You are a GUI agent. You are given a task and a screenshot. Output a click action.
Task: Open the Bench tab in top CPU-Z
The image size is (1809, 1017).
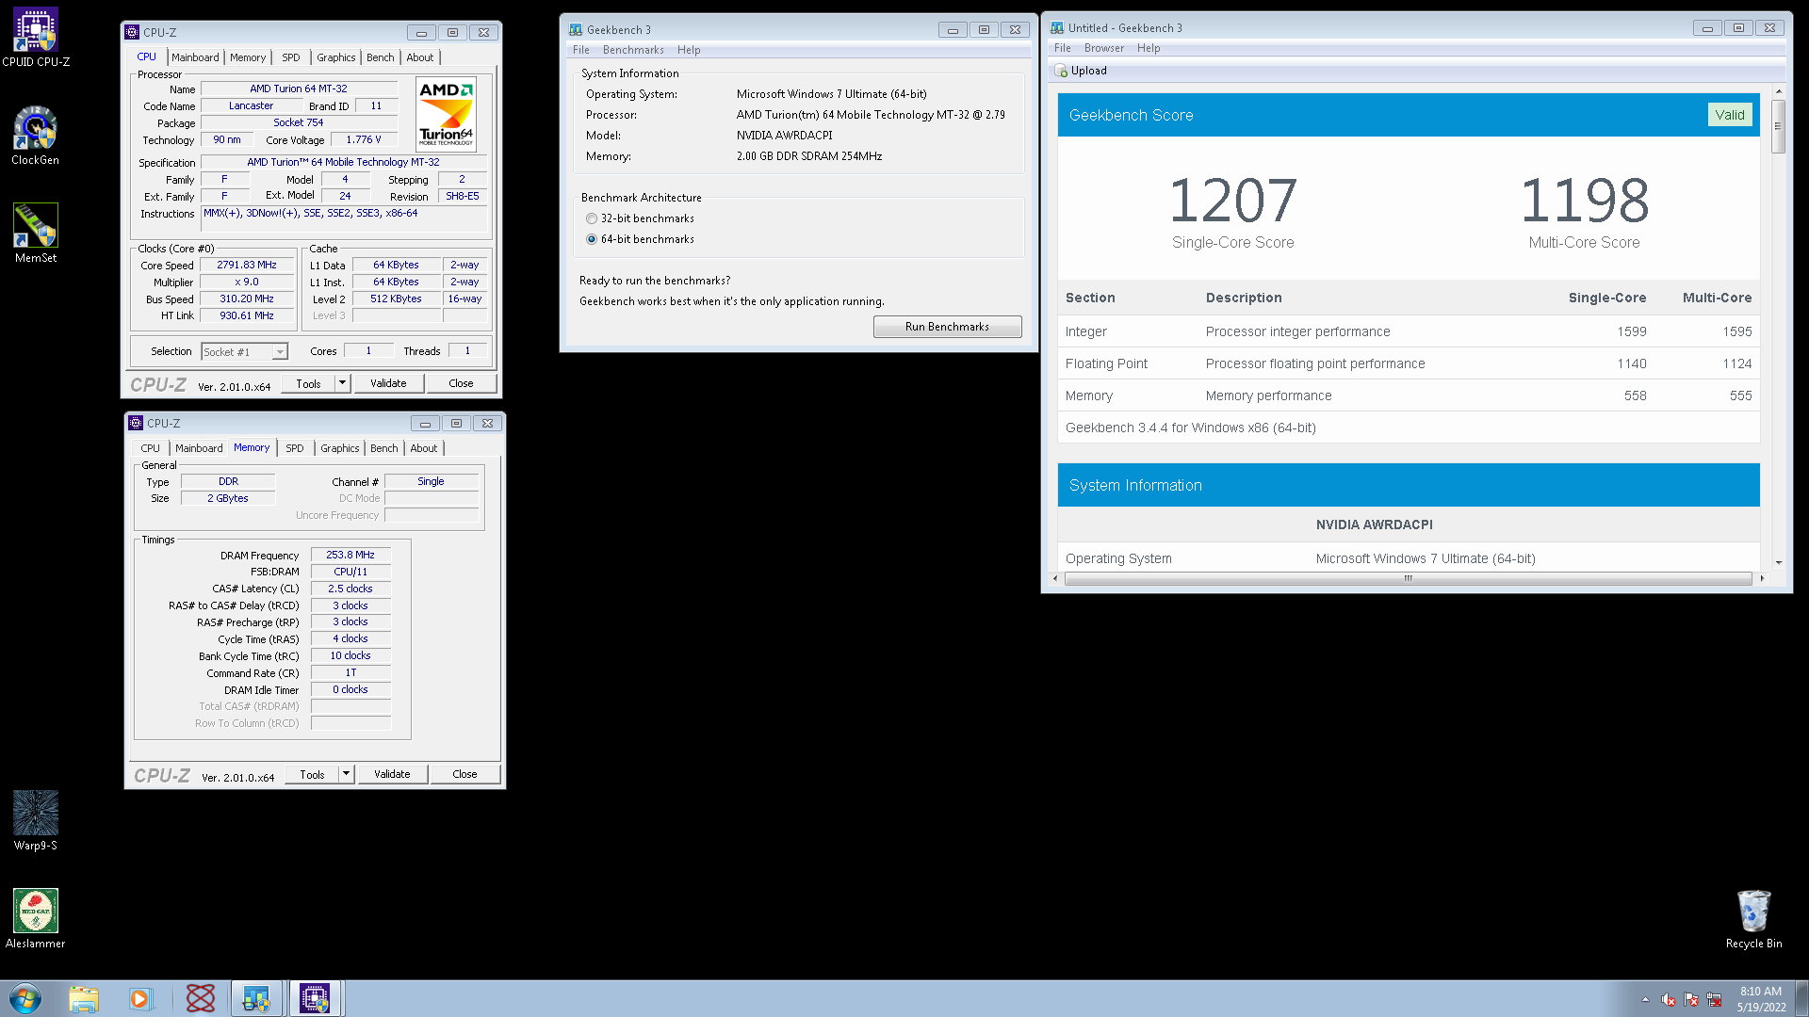pos(381,57)
